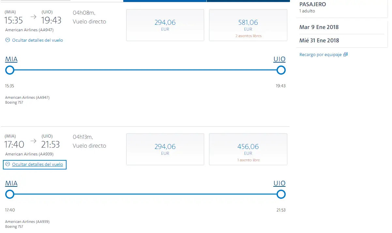The width and height of the screenshot is (392, 233).
Task: Collapse flight details for the AA947 flight
Action: click(x=34, y=40)
